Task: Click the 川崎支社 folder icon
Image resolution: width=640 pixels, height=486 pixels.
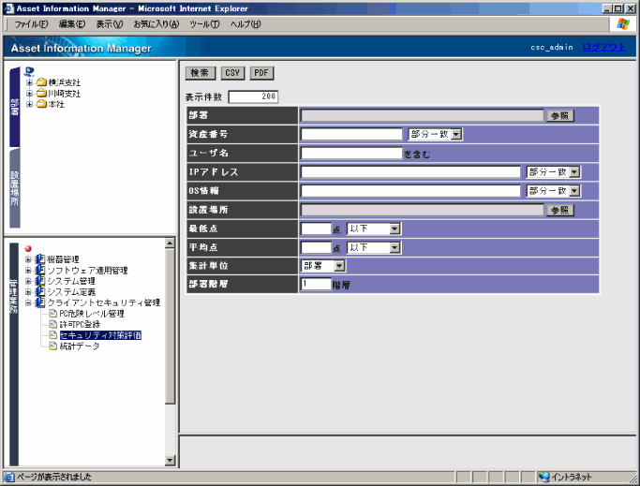Action: click(x=41, y=94)
